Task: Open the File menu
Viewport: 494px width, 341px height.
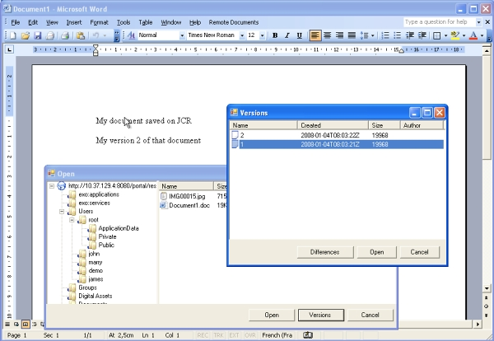Action: [x=16, y=22]
